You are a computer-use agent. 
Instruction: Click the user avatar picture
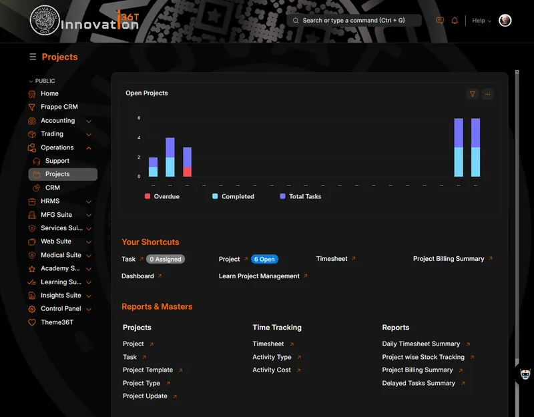click(505, 21)
